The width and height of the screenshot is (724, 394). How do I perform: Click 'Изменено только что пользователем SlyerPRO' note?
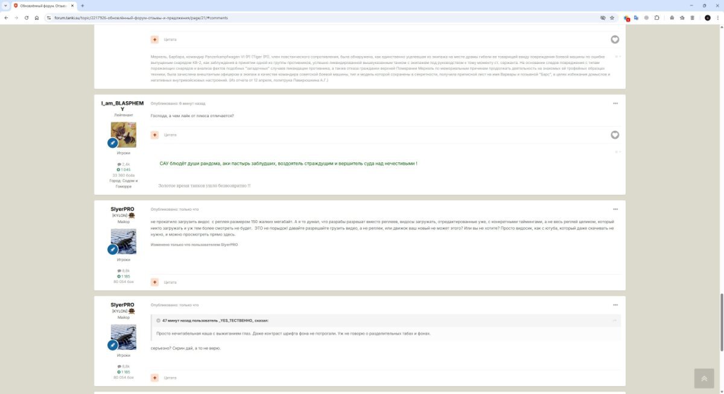[x=194, y=244]
